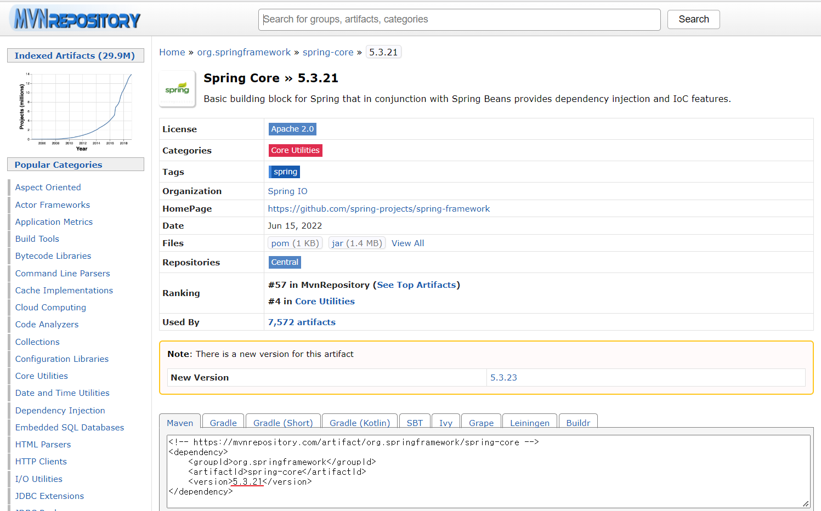Viewport: 821px width, 511px height.
Task: Open Popular Categories header
Action: tap(75, 164)
